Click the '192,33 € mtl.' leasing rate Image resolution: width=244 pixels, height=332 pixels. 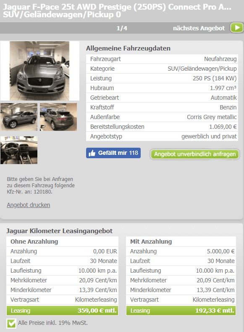(215, 311)
